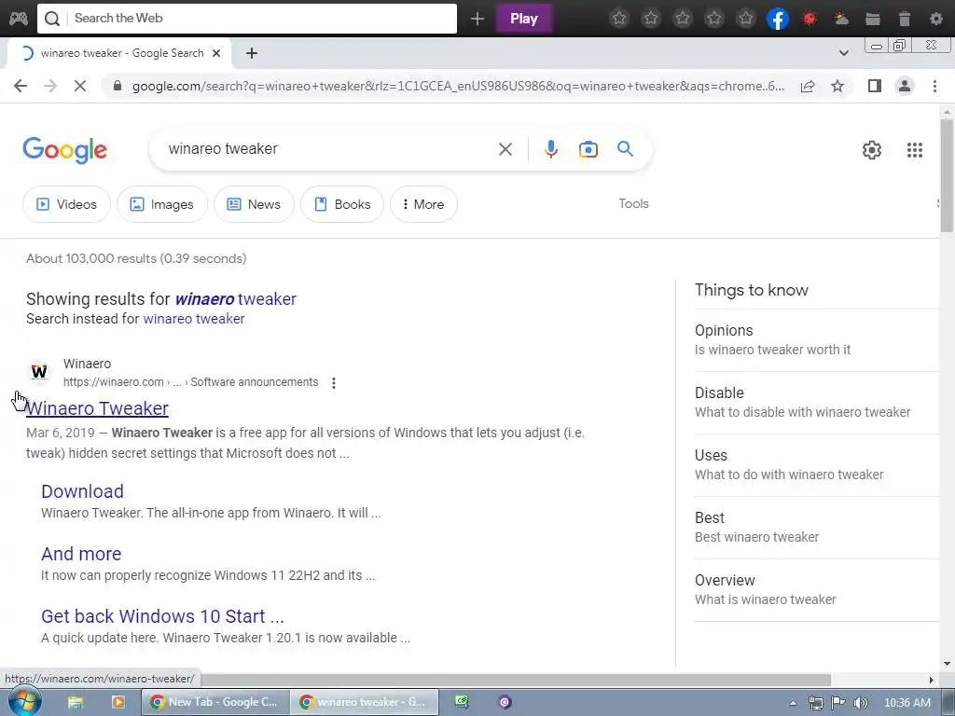Image resolution: width=955 pixels, height=716 pixels.
Task: Expand the Opinions things-to-know item
Action: [x=816, y=339]
